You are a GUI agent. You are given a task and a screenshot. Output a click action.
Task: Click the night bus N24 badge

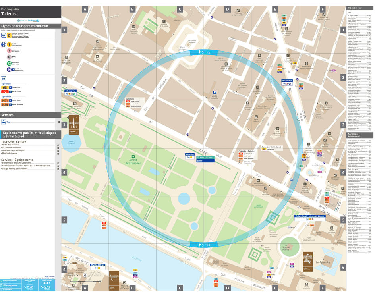click(5, 105)
